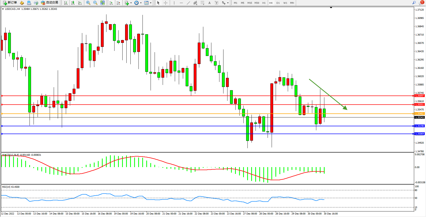Enable chart auto scroll
Viewport: 426px width, 217px height.
(x=111, y=3)
